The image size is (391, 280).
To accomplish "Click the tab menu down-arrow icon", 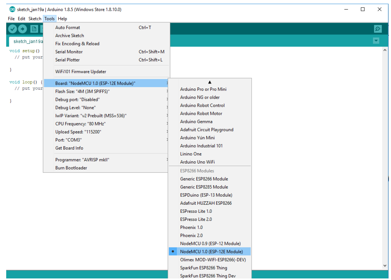I will (x=376, y=41).
